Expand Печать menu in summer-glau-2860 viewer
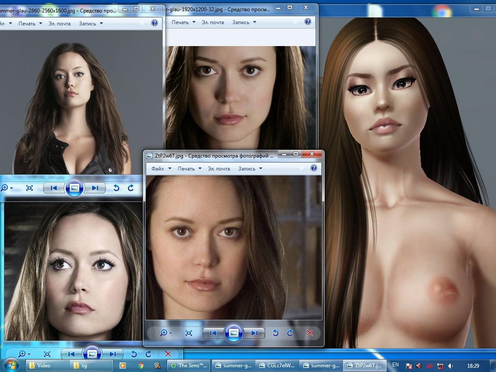 (30, 23)
